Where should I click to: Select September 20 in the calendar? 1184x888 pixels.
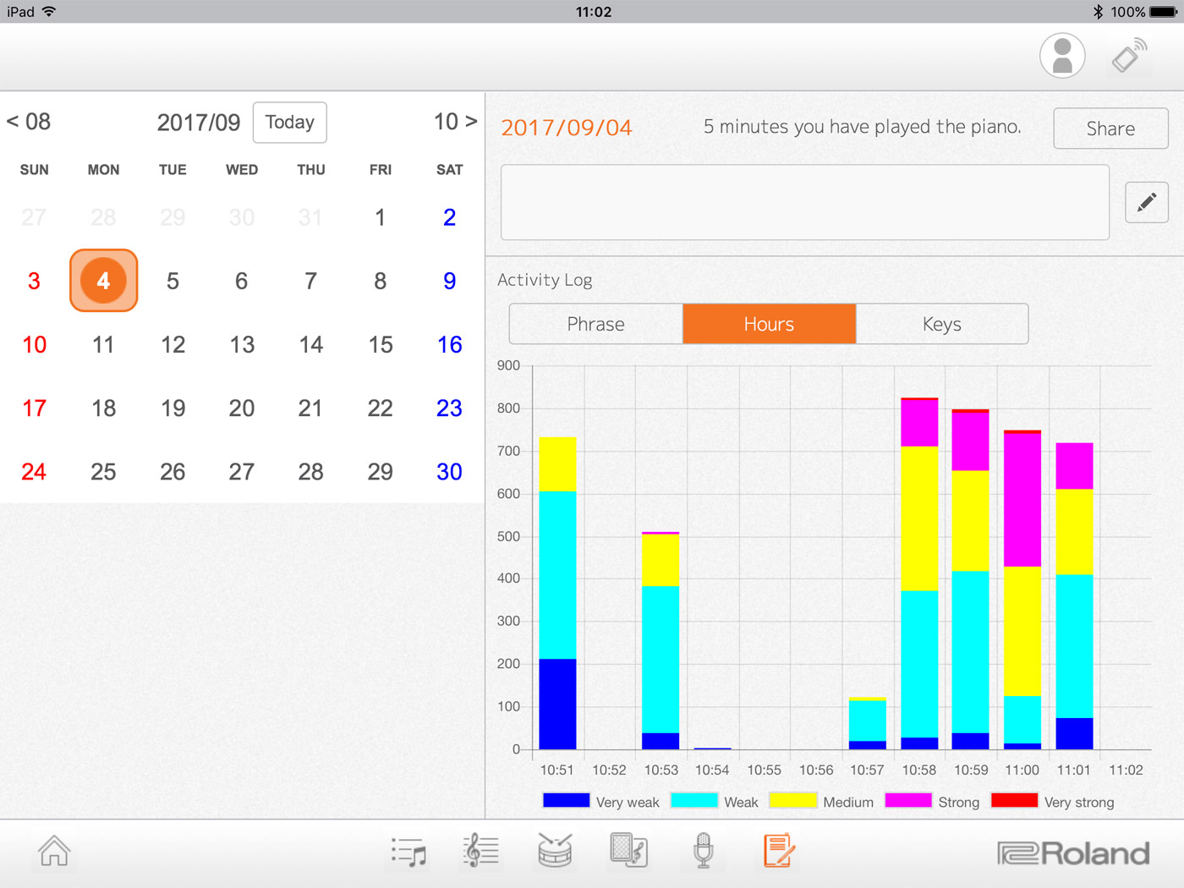tap(242, 408)
